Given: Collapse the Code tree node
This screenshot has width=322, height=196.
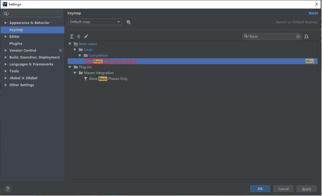Looking at the screenshot, I should coord(75,50).
